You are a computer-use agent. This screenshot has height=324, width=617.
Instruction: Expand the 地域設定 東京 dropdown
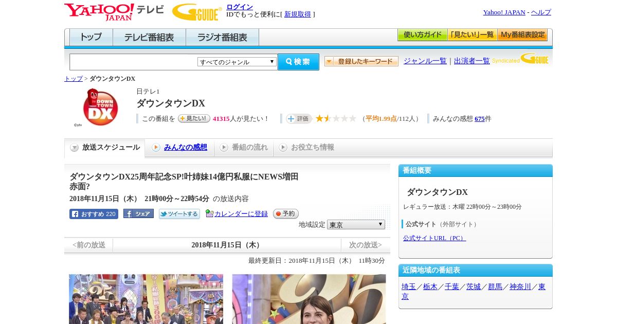(356, 225)
